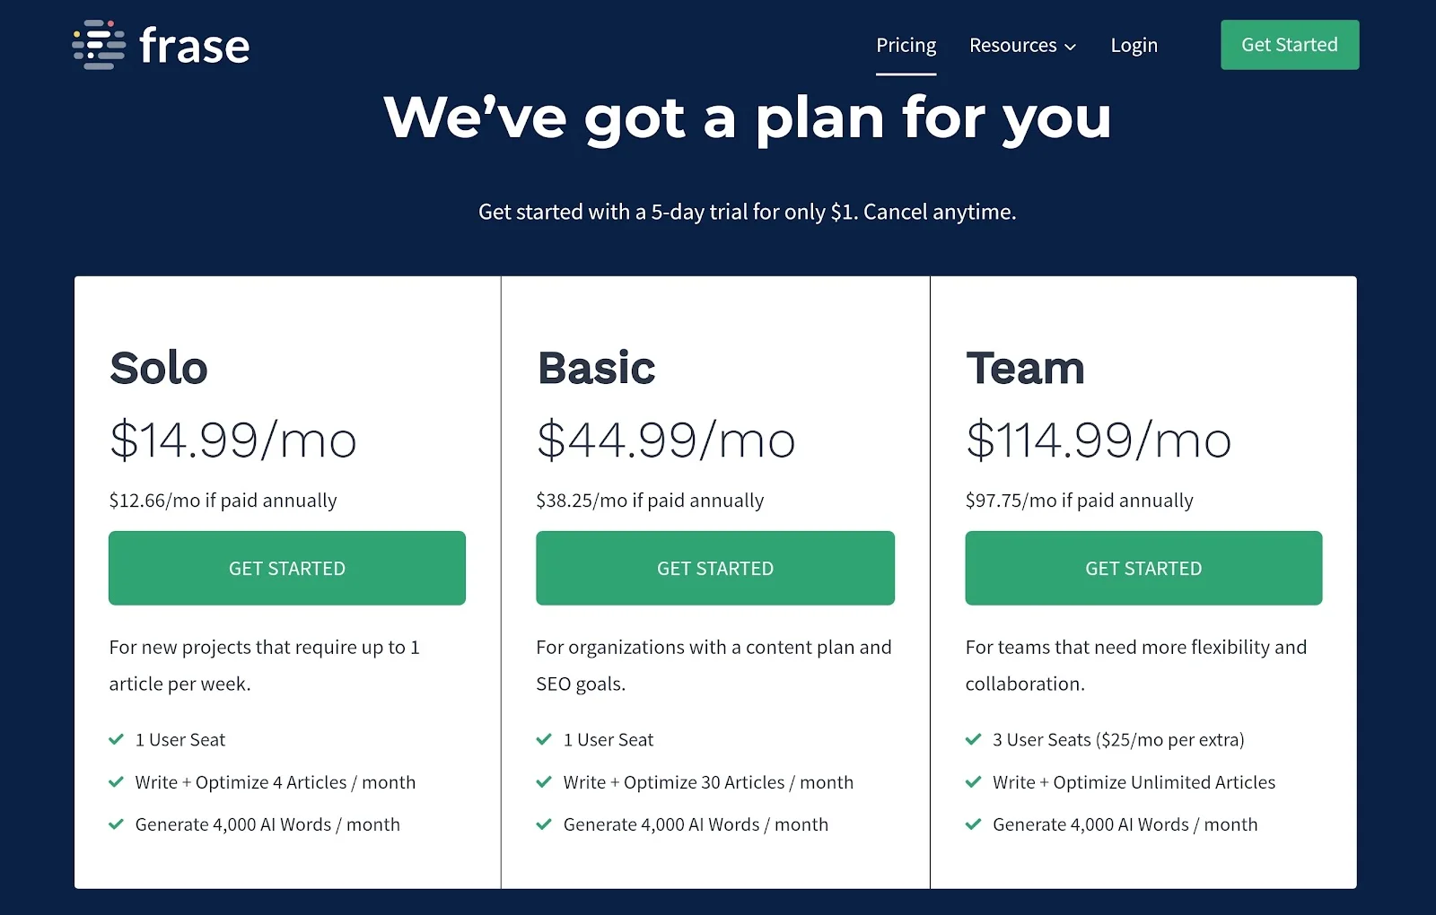Click the frase wordmark in the header

195,46
